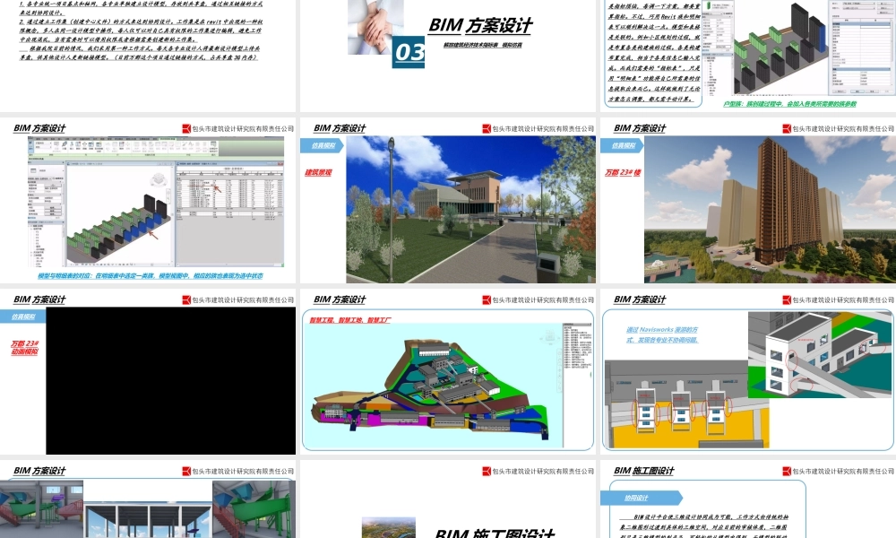Select the BIM 方案设计 03 section title slide
This screenshot has height=538, width=896.
(x=448, y=56)
